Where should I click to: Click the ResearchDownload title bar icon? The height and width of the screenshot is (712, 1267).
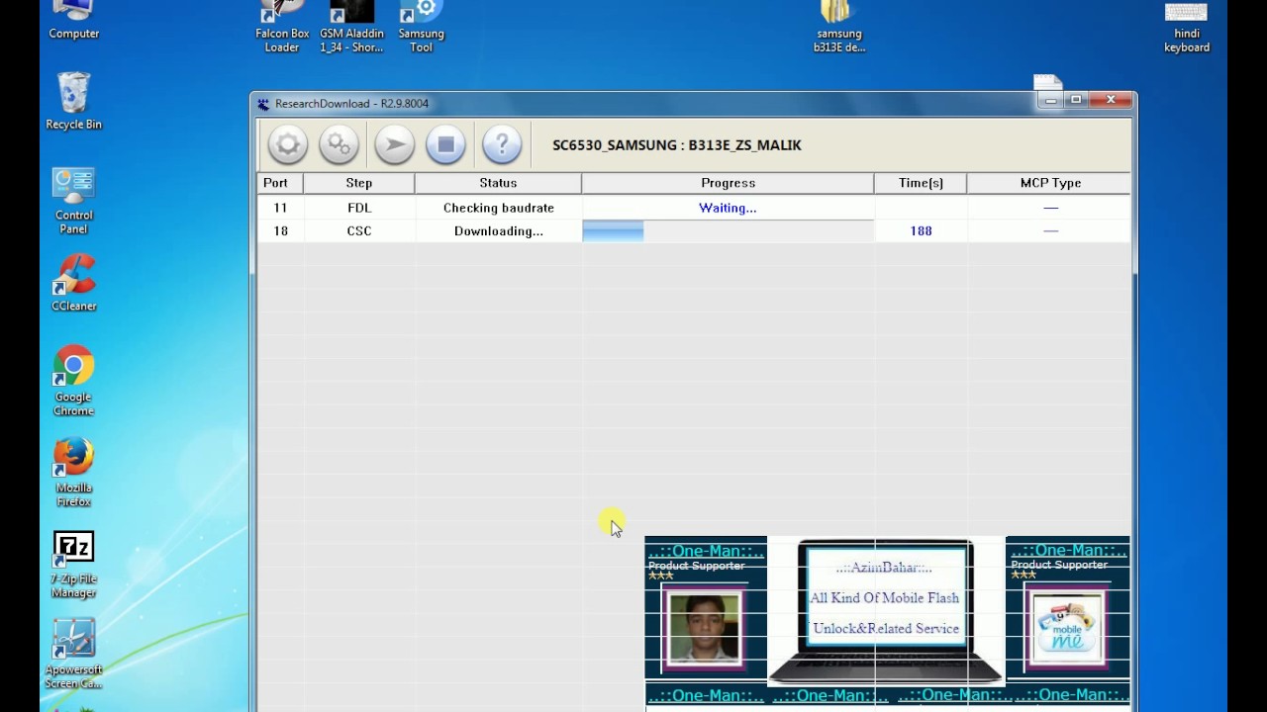click(x=263, y=104)
